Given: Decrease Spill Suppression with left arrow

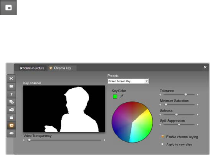Looking at the screenshot, I should point(160,125).
